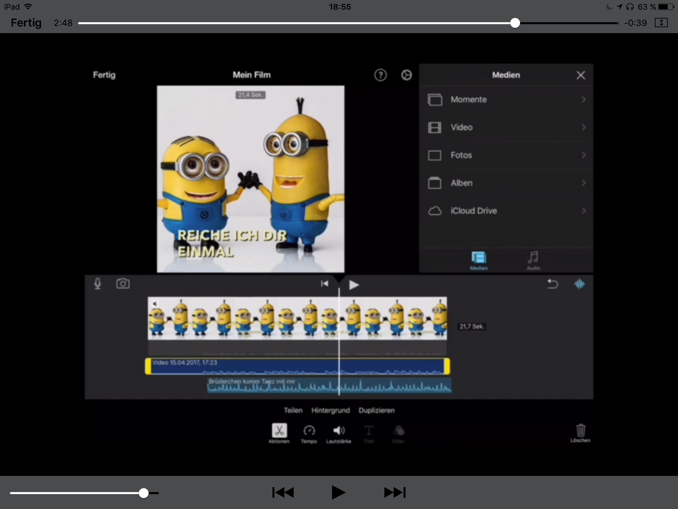This screenshot has width=678, height=509.
Task: Click the playback position scrubber knob
Action: (515, 23)
